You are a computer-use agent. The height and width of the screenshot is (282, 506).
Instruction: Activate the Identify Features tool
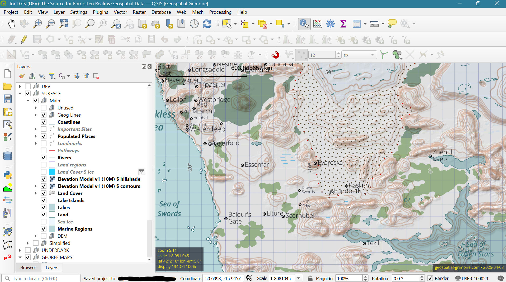click(304, 24)
